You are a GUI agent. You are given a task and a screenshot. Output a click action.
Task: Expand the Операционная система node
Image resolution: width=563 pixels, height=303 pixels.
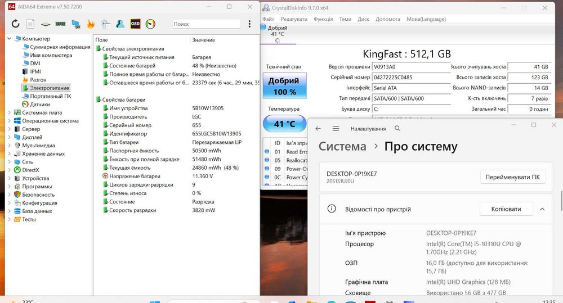[10, 121]
